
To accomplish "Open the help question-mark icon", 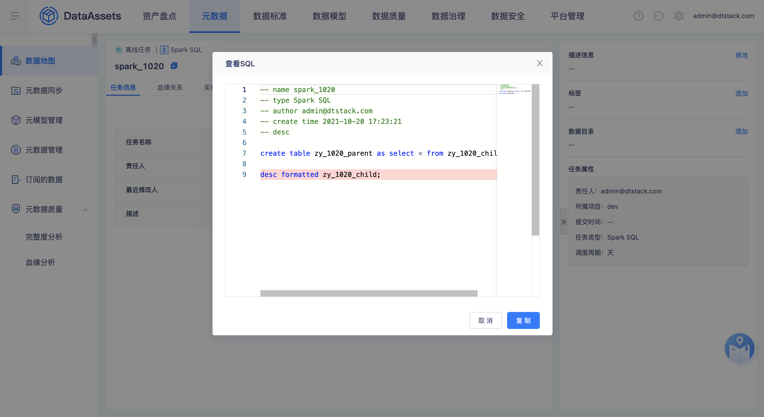I will [638, 16].
